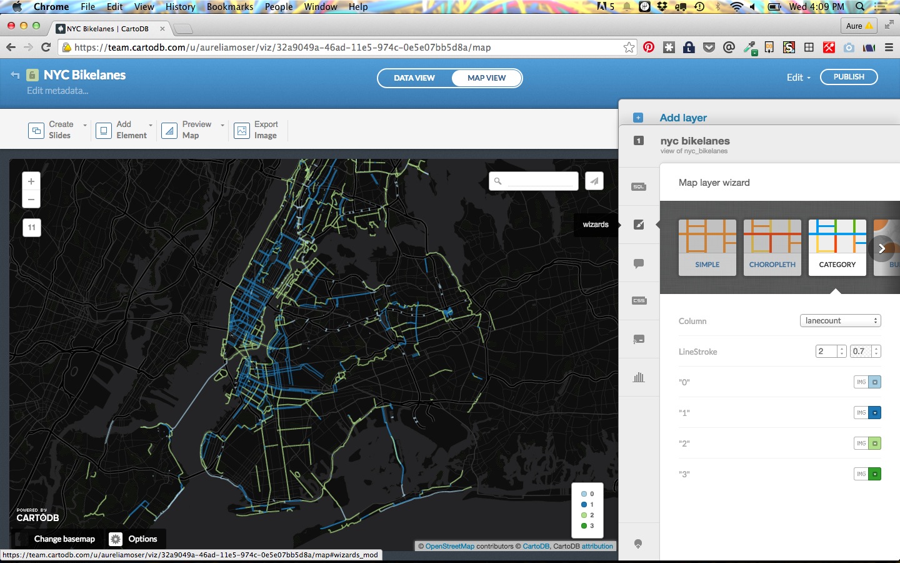900x563 pixels.
Task: Open the SQL editor panel icon
Action: (x=638, y=186)
